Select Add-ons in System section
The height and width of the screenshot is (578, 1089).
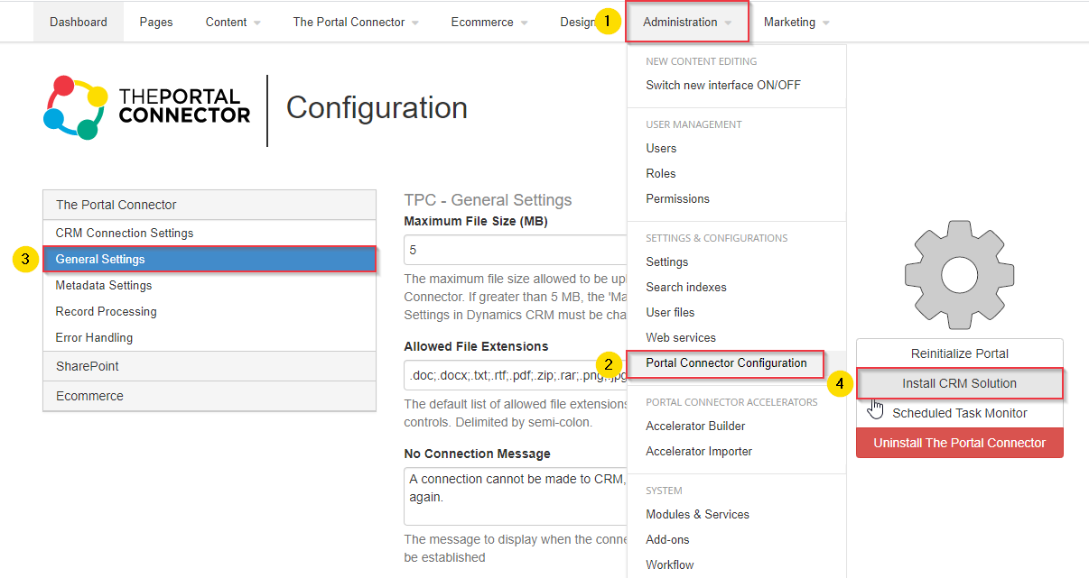point(667,539)
